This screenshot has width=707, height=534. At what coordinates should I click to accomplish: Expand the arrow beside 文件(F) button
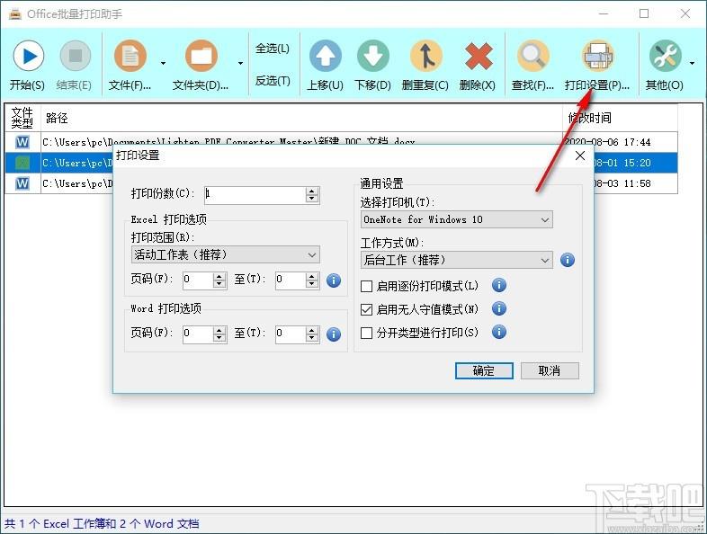[163, 63]
